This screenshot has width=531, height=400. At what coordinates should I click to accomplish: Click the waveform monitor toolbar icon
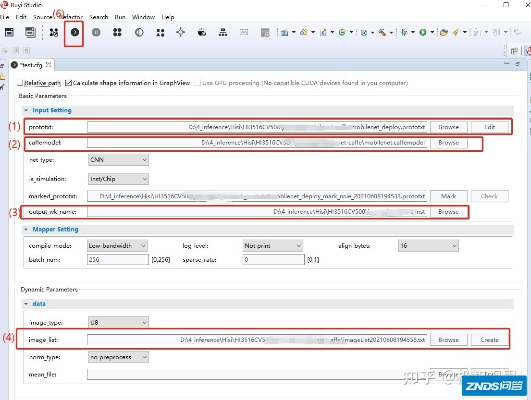pyautogui.click(x=244, y=32)
